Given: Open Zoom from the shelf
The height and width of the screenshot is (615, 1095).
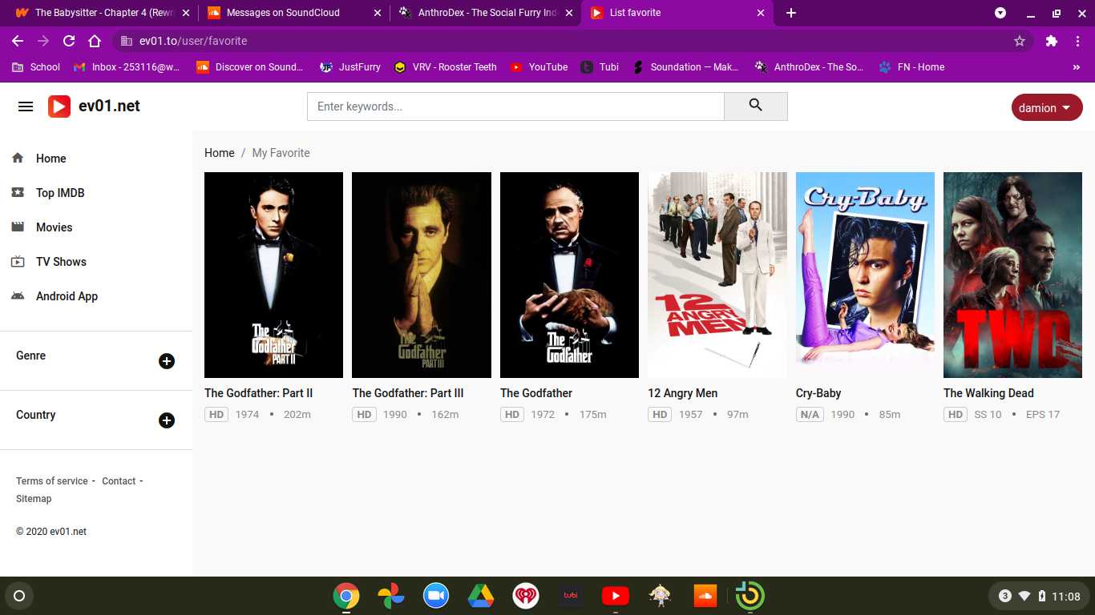Looking at the screenshot, I should (436, 596).
